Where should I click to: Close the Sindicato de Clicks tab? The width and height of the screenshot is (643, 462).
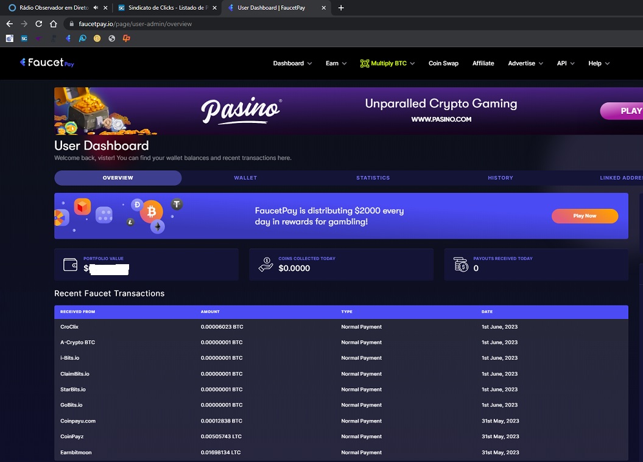pos(214,7)
